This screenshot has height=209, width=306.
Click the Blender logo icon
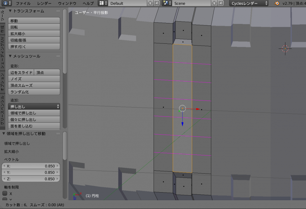(x=277, y=3)
